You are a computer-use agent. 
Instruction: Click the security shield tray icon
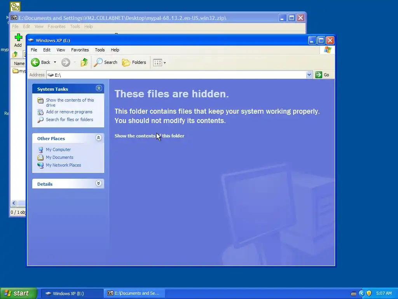[369, 294]
